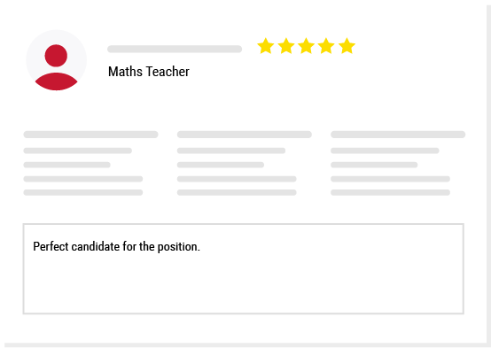Click the candidate name placeholder bar
This screenshot has width=491, height=348.
pyautogui.click(x=175, y=49)
